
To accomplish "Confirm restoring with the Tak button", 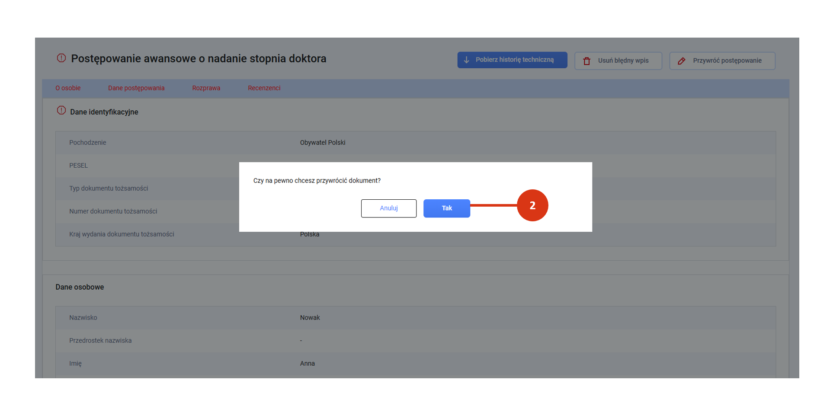I will pos(446,208).
